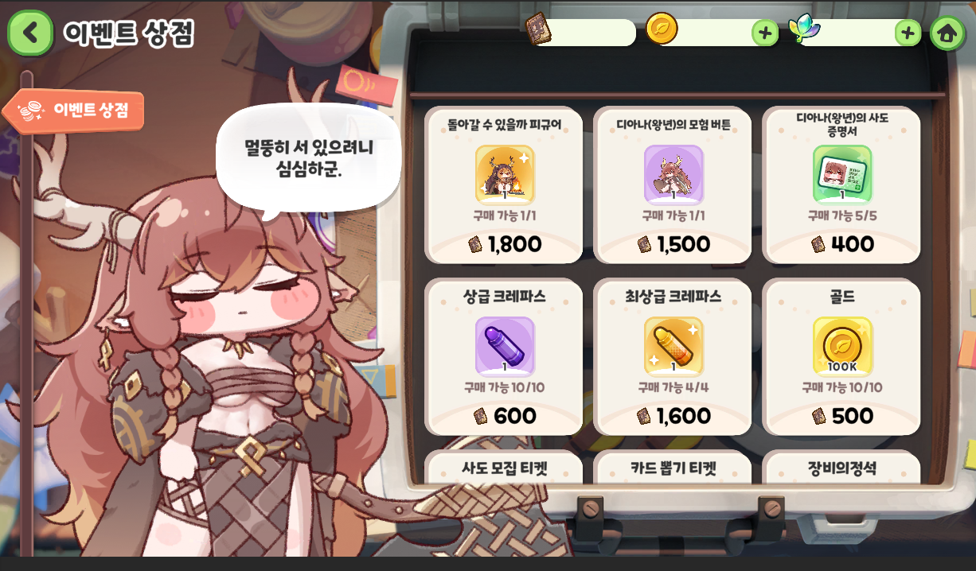Buy the adventure button for 1,500

pos(673,244)
